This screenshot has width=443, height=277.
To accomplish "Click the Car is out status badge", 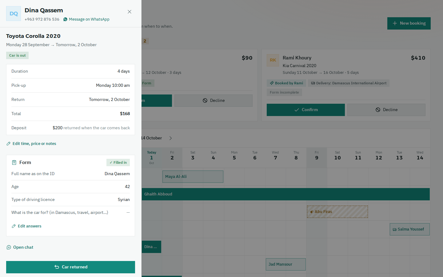I will point(18,55).
